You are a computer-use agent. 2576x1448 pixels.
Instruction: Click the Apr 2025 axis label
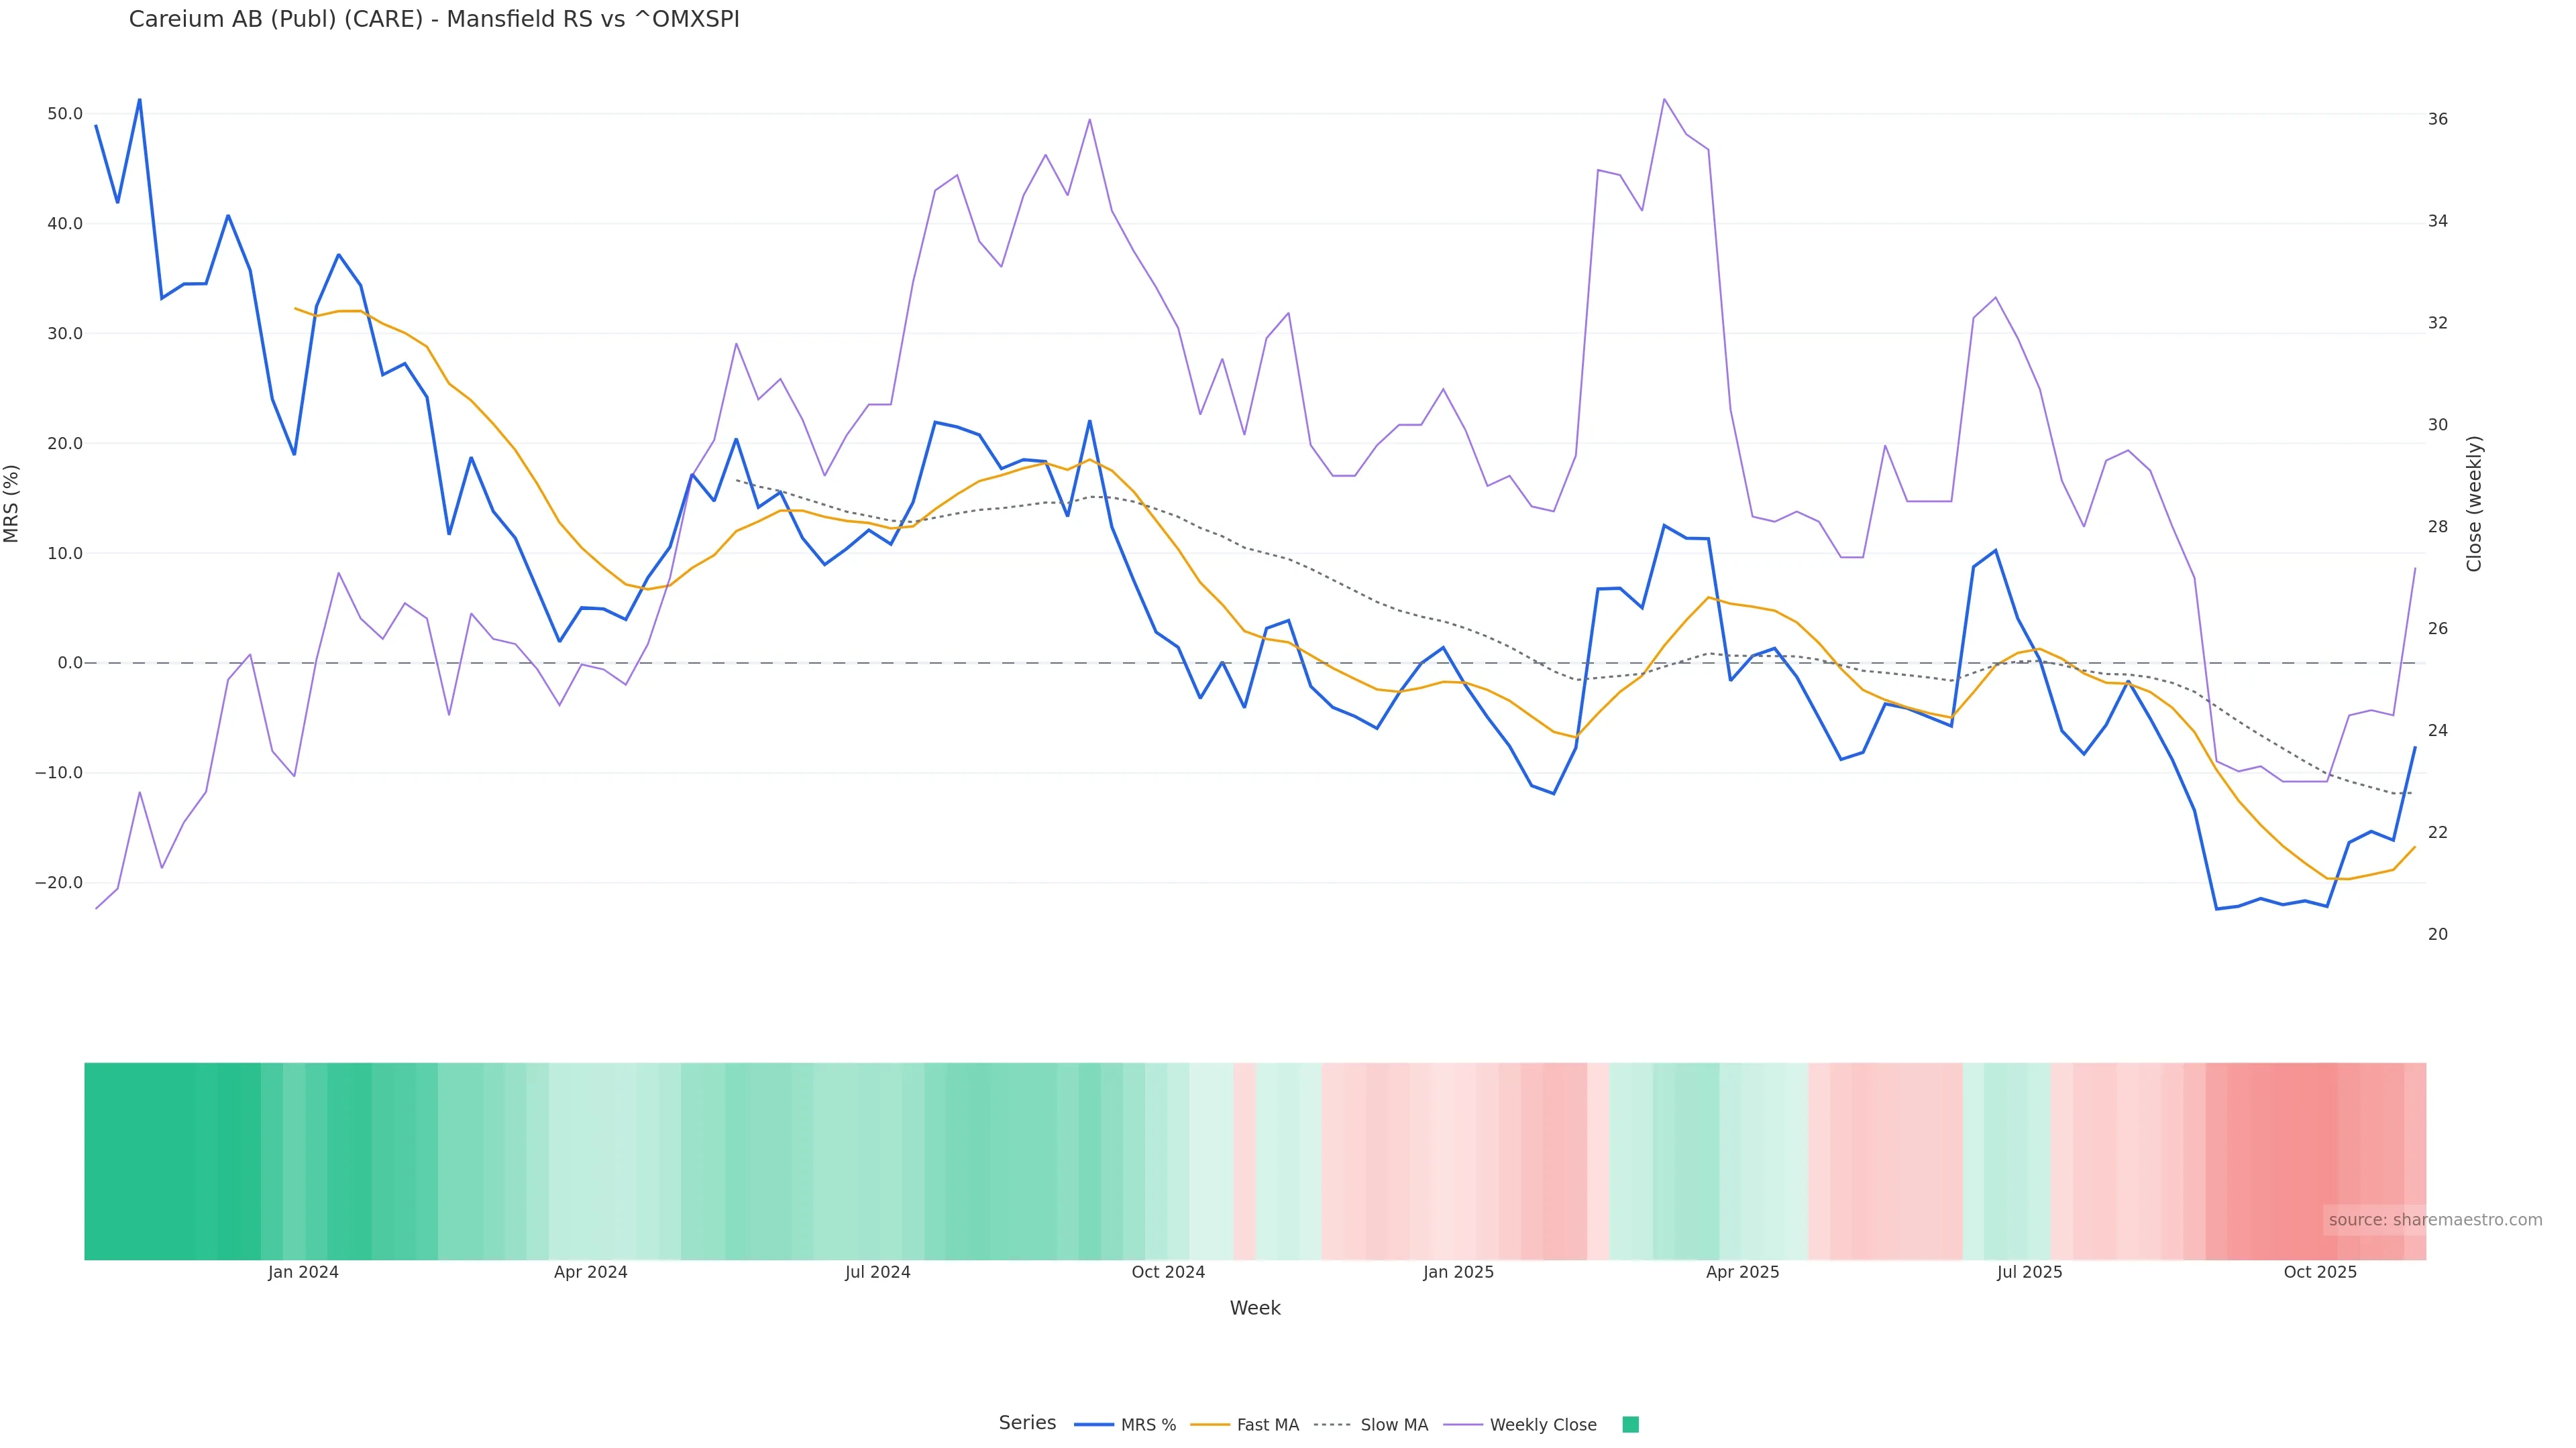pyautogui.click(x=1742, y=1272)
